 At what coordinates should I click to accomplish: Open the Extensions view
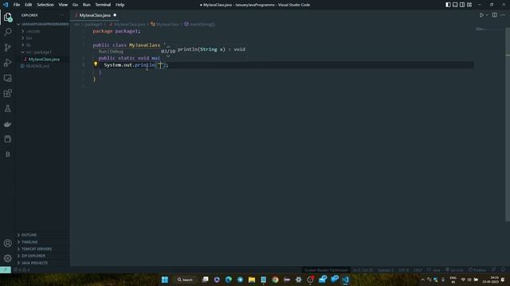coord(8,94)
